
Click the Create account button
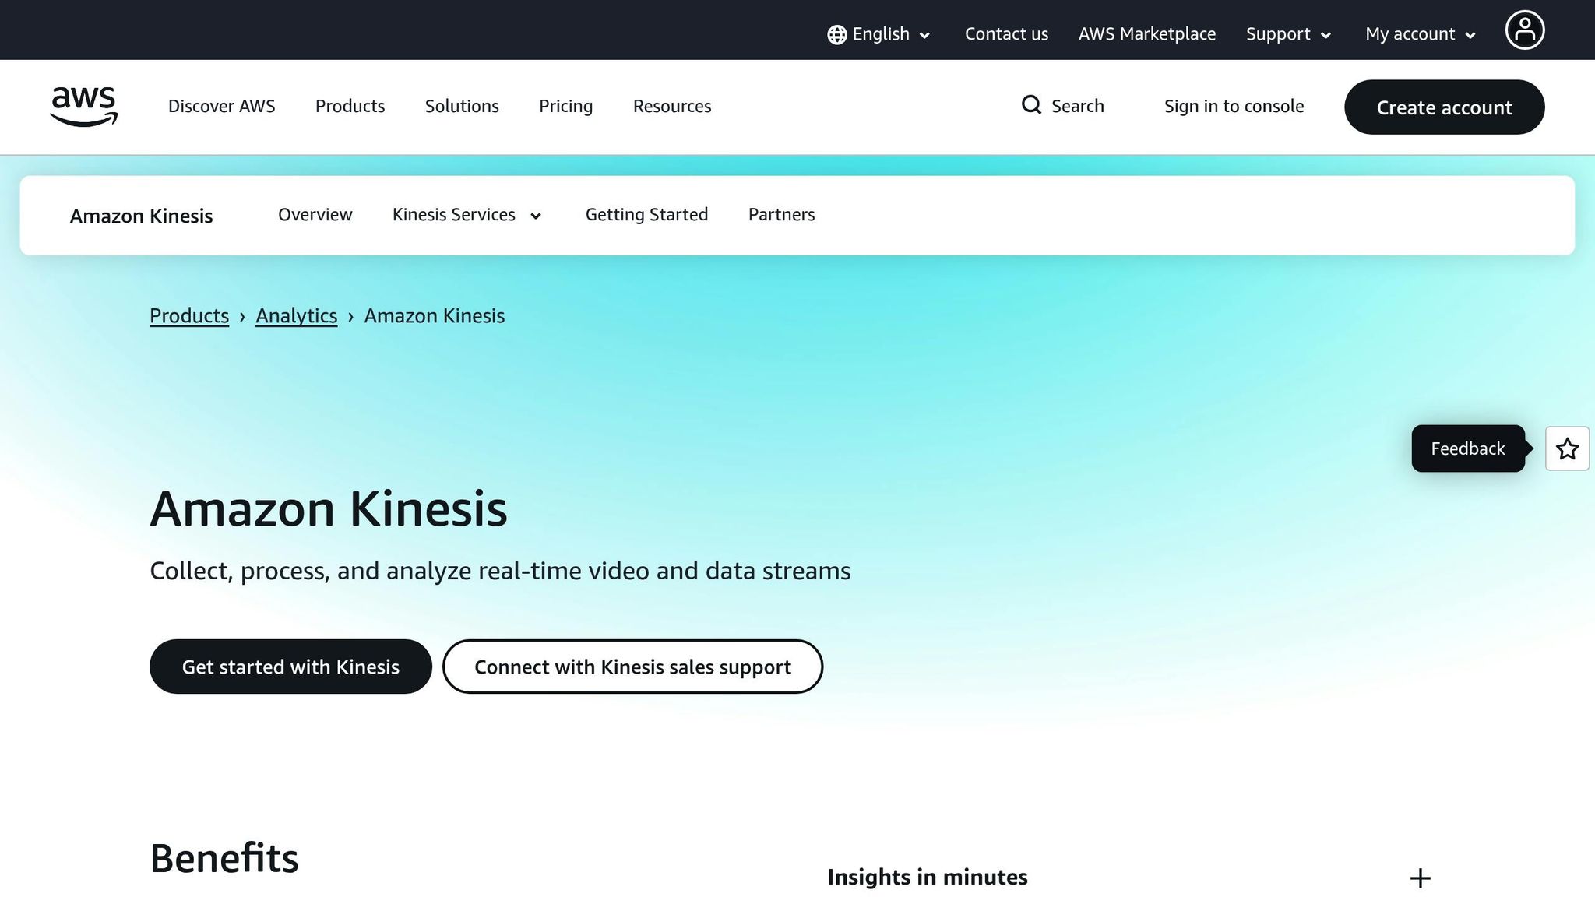pos(1444,107)
